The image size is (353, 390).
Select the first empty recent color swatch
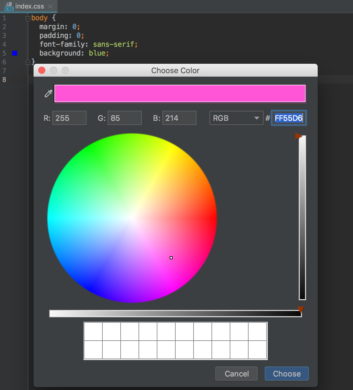93,332
